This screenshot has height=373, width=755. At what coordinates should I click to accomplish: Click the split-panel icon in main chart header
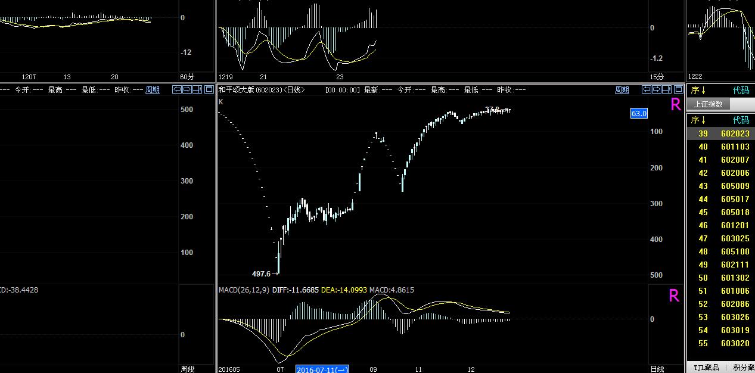click(x=667, y=90)
